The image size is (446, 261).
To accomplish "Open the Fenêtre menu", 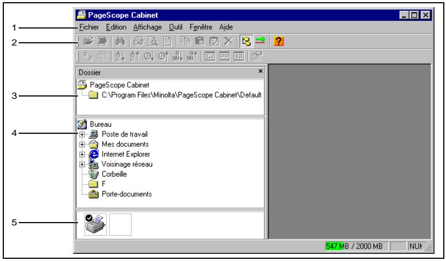I will [201, 27].
